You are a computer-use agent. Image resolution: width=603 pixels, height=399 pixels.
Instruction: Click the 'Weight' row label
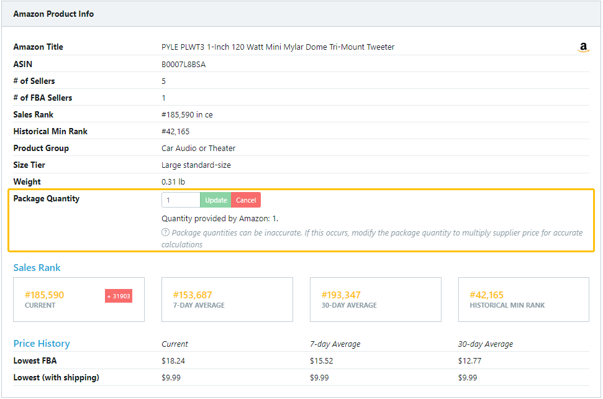pyautogui.click(x=27, y=181)
